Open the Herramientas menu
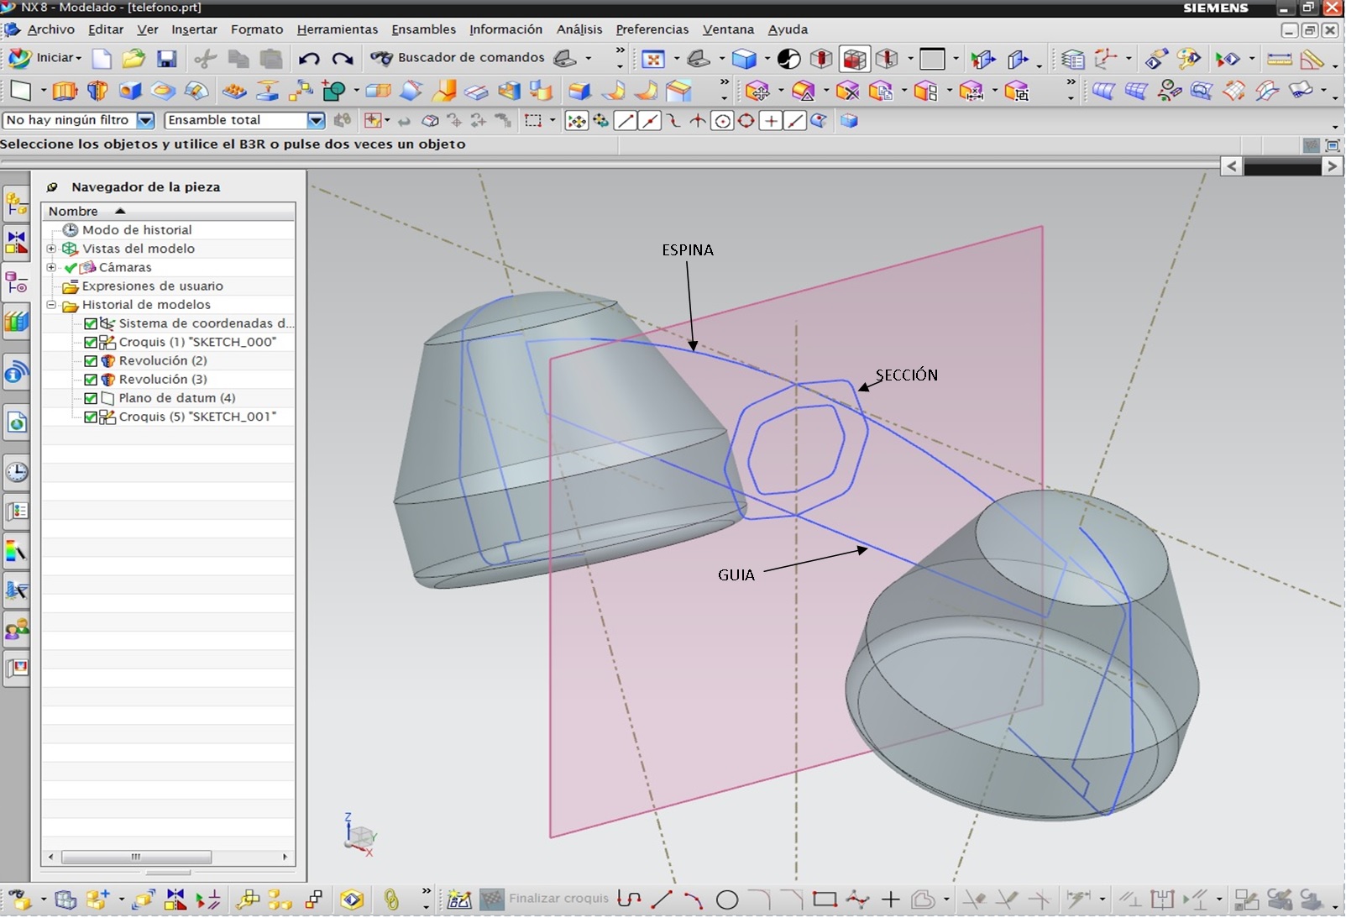 click(338, 29)
